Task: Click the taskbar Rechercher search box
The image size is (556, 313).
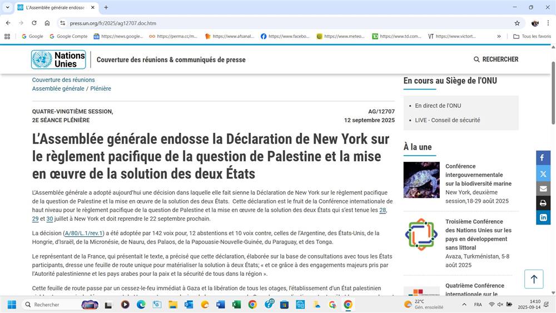Action: pyautogui.click(x=60, y=305)
